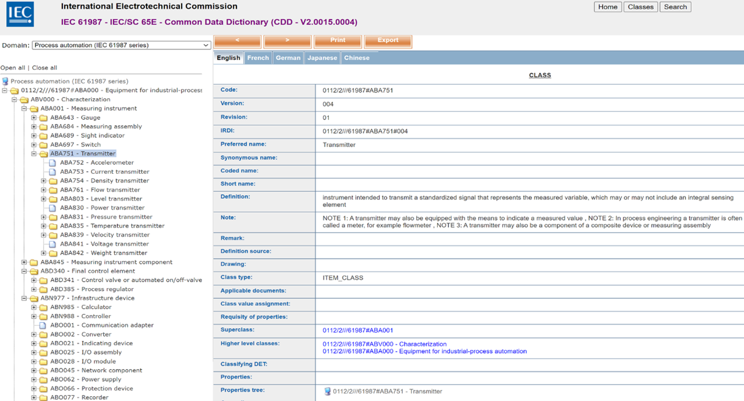Click the folder icon beside ABA761 - Flow transmitter

point(53,190)
